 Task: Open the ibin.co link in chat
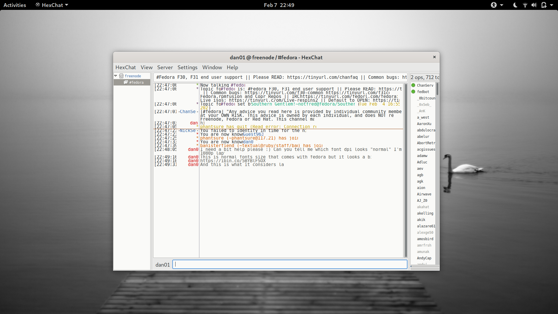pyautogui.click(x=233, y=161)
